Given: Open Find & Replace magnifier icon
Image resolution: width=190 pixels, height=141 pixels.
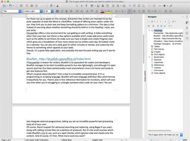Looking at the screenshot, I should [x=77, y=6].
